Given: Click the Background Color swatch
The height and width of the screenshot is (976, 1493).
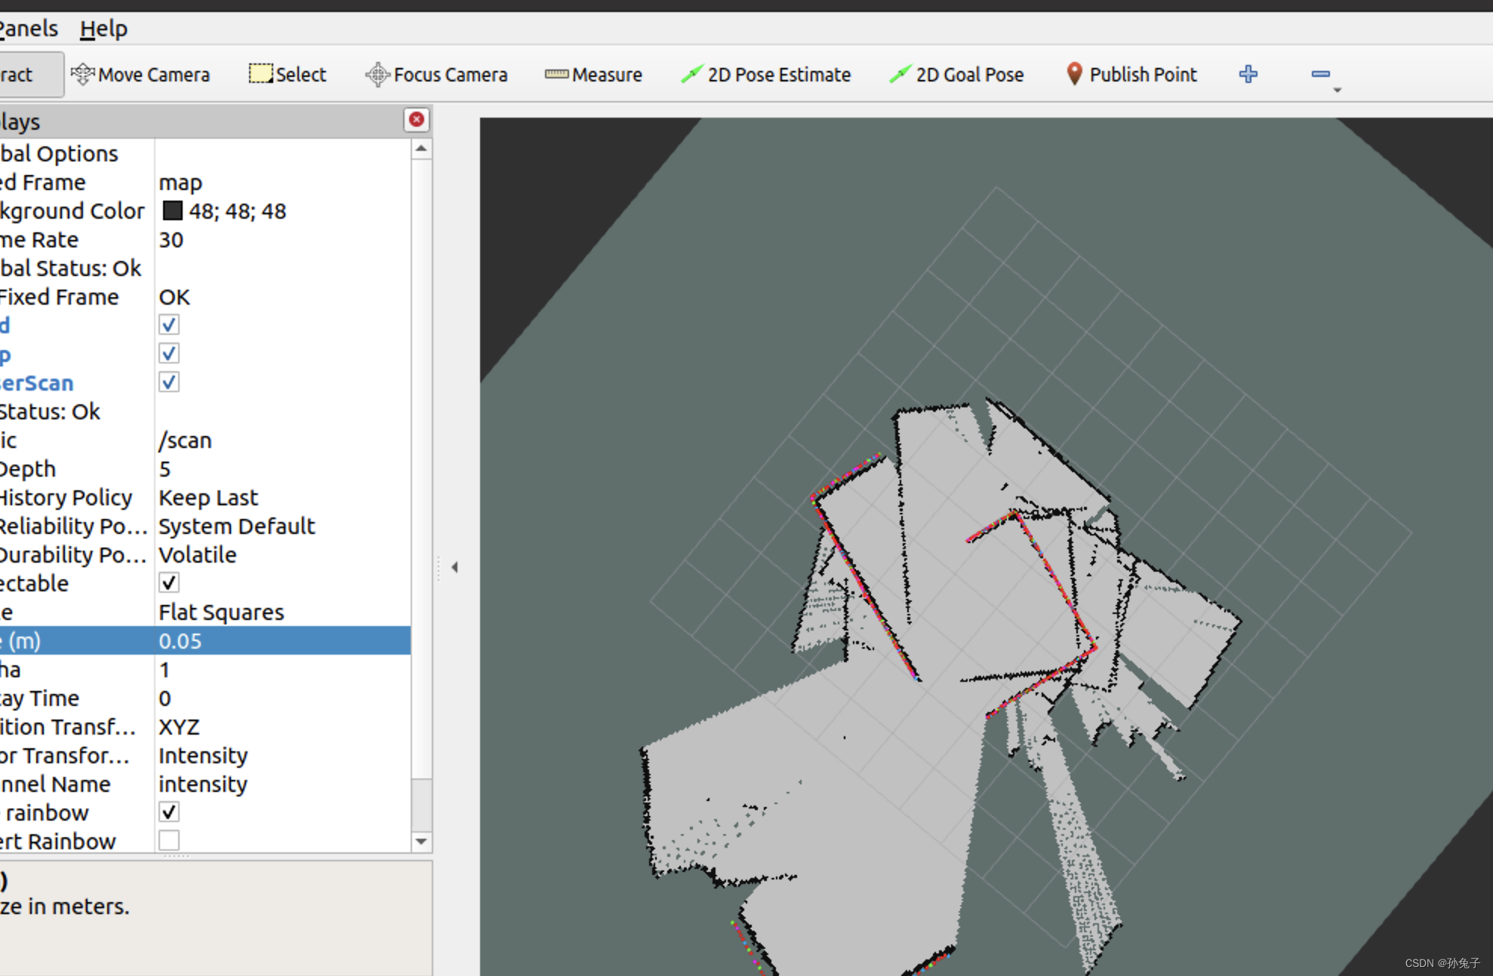Looking at the screenshot, I should pyautogui.click(x=173, y=211).
